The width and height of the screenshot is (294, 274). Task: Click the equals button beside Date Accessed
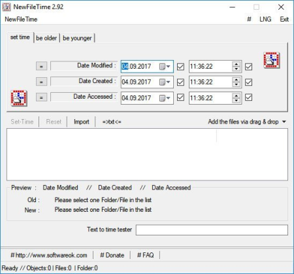point(41,97)
